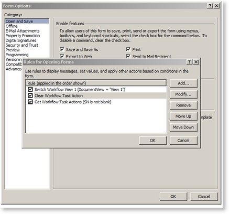This screenshot has width=229, height=214.
Task: Close the Rules for Opening Forms dialog
Action: (x=196, y=62)
